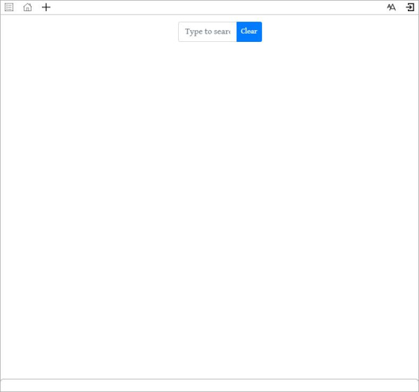Viewport: 419px width, 392px height.
Task: Place cursor in the search text box
Action: point(207,31)
